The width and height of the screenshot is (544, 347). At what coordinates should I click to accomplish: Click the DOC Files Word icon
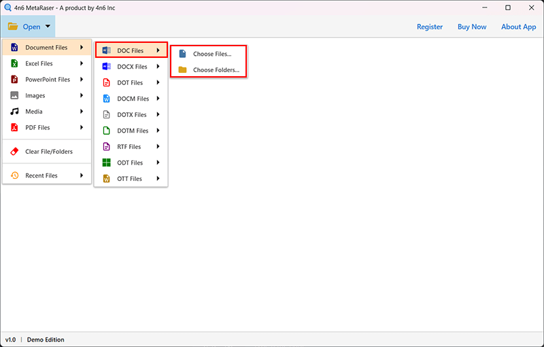coord(107,50)
